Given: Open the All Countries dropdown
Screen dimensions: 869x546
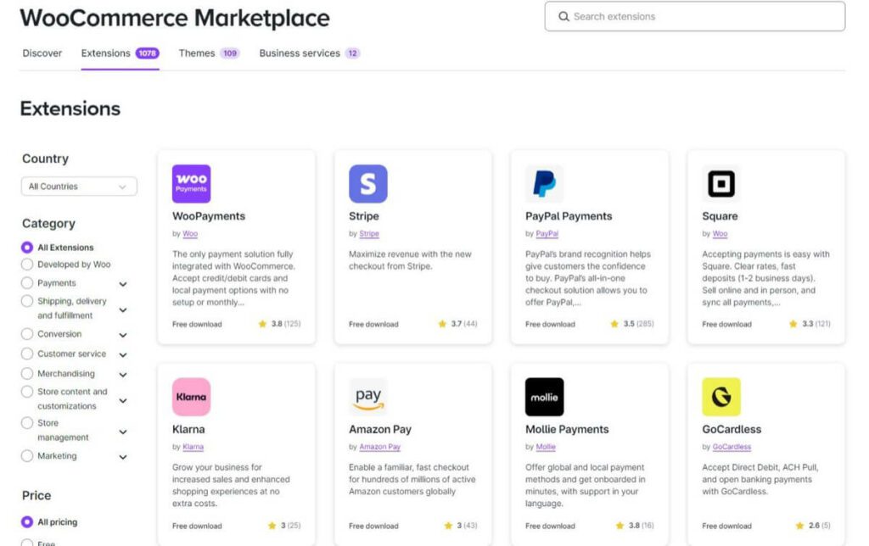Looking at the screenshot, I should (x=78, y=186).
